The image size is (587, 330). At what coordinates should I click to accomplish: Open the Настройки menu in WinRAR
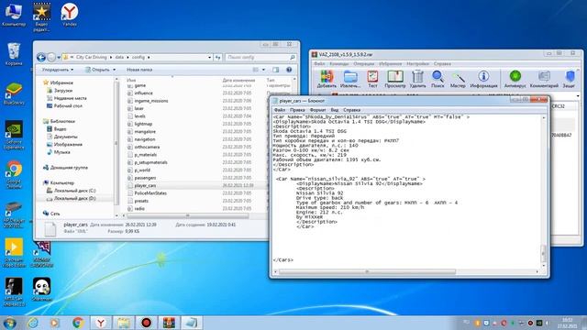point(417,63)
